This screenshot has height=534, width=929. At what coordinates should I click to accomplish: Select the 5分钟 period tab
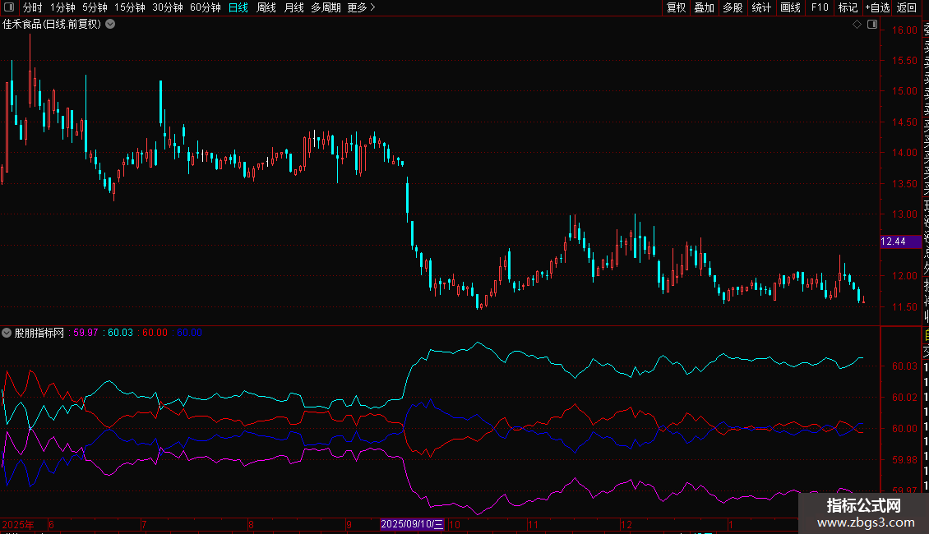pos(95,7)
